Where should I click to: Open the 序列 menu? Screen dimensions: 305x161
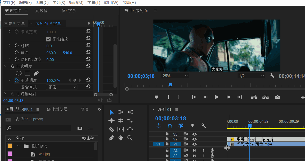point(59,3)
